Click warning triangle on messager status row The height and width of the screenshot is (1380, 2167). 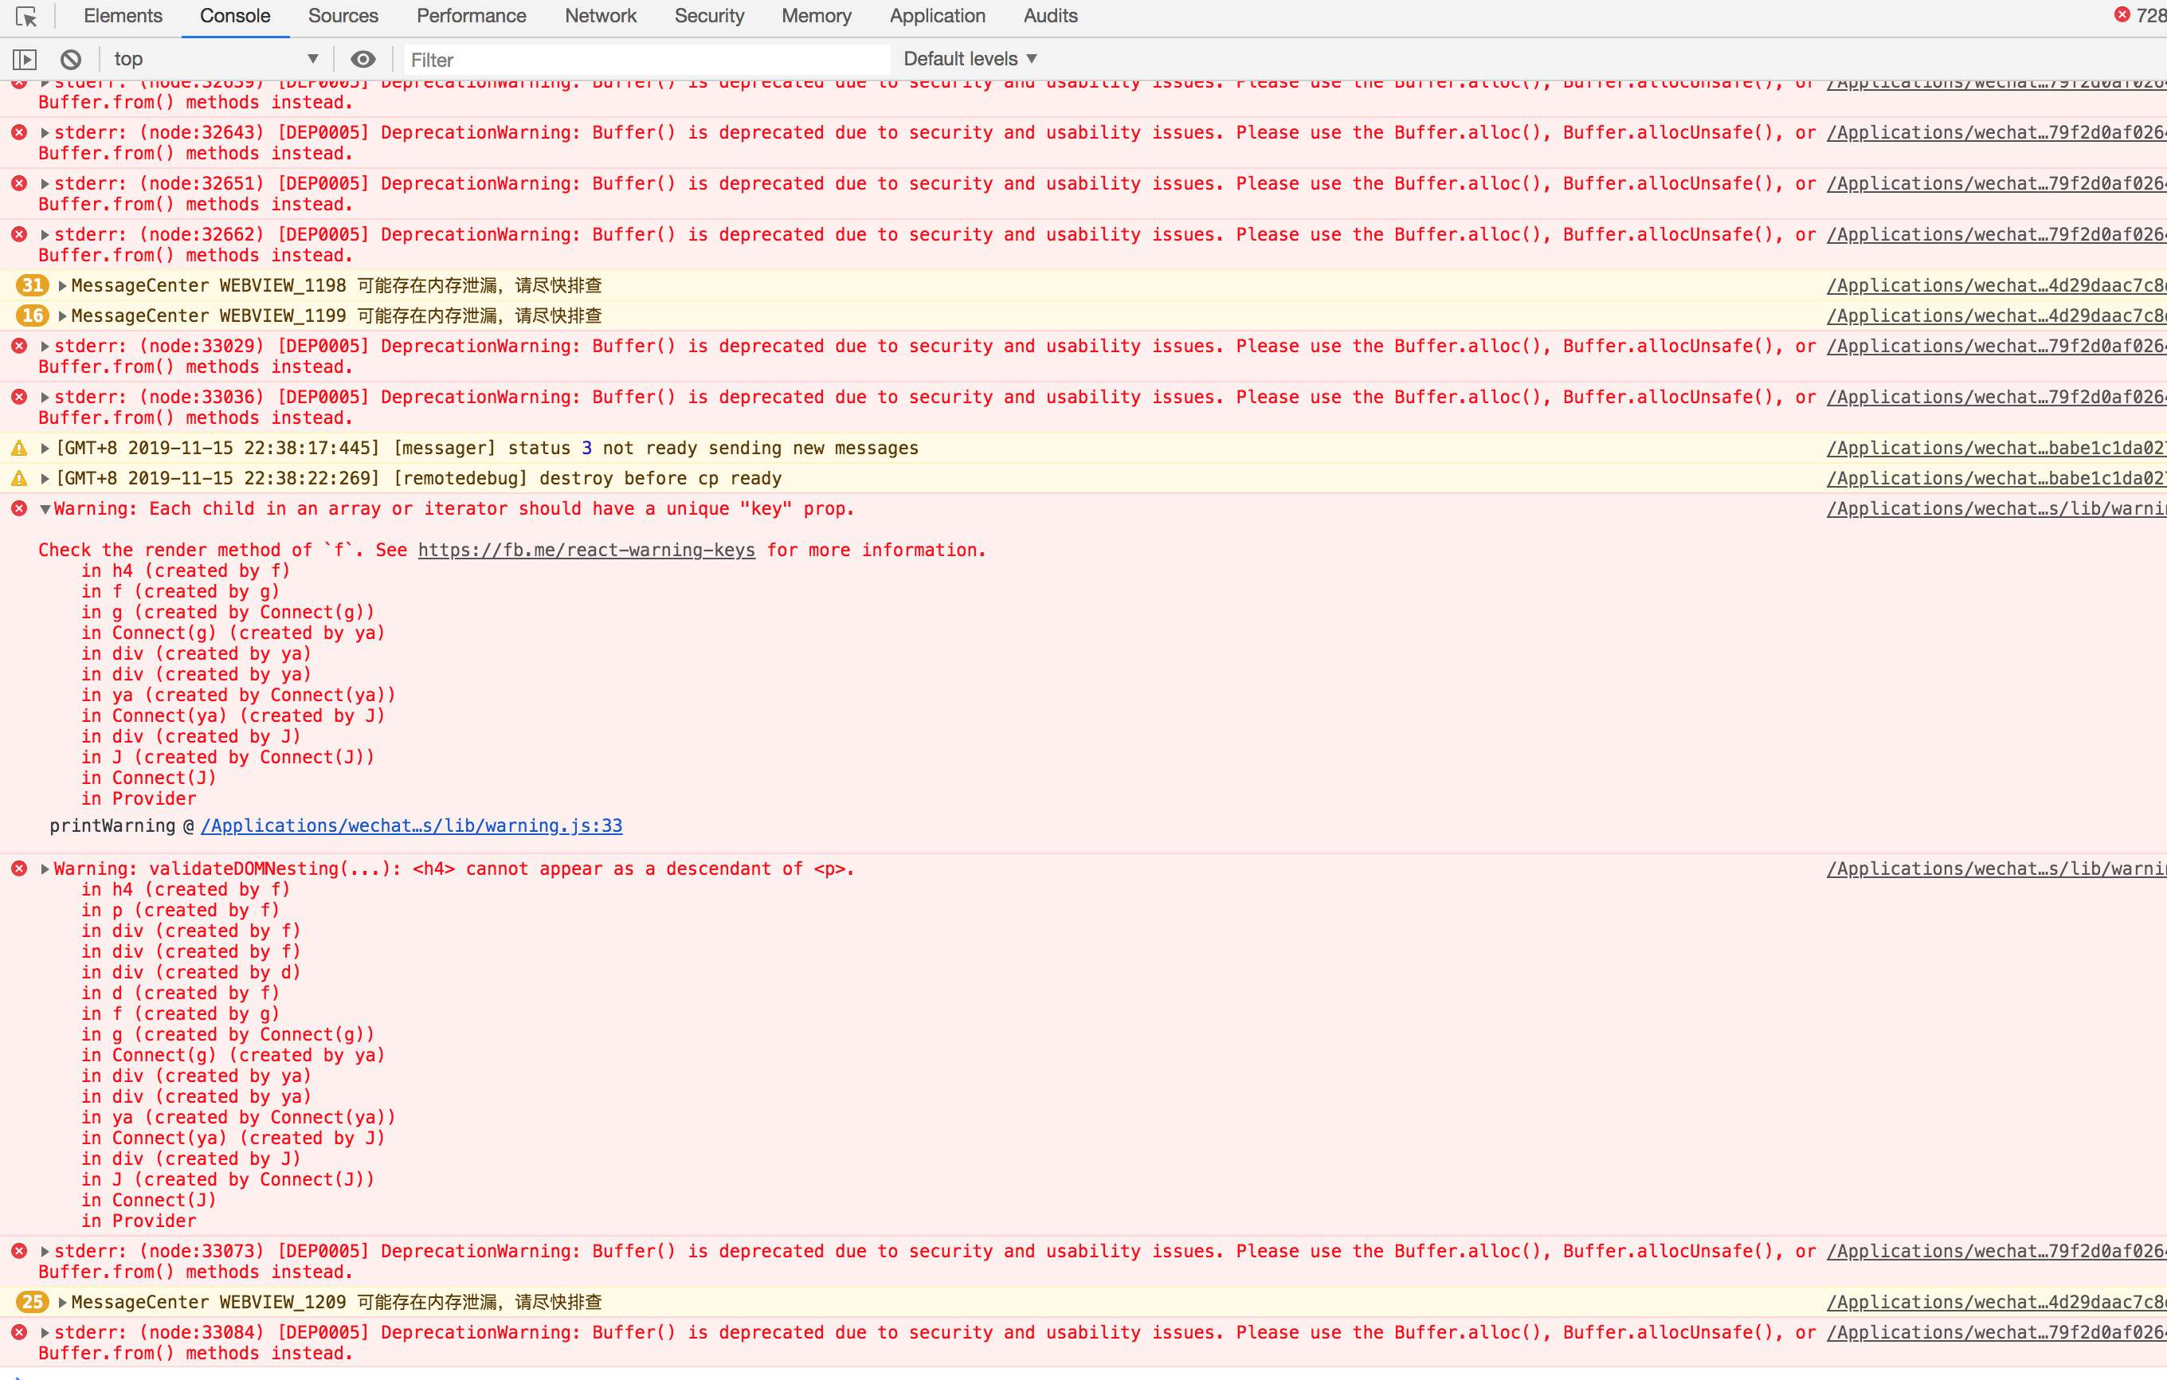19,449
